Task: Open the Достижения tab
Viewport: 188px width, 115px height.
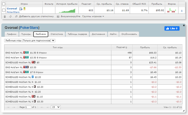Action: tap(98, 34)
